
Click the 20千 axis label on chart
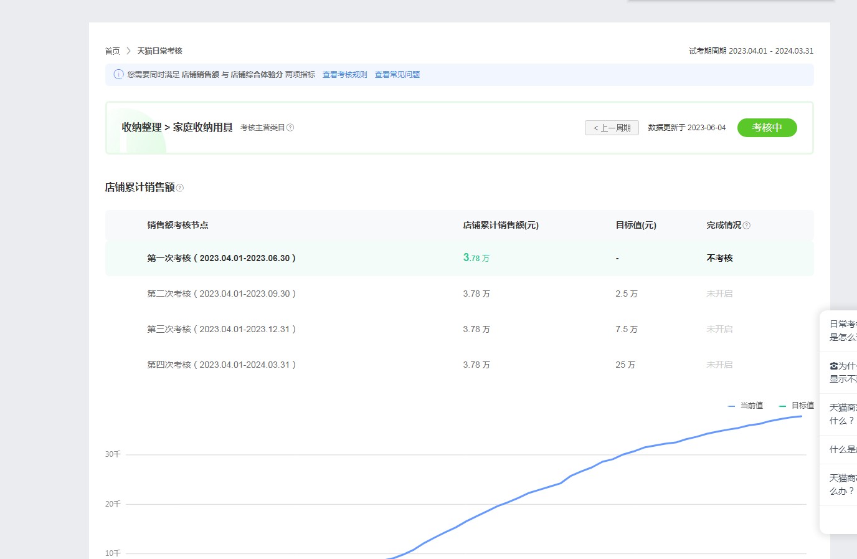[113, 504]
